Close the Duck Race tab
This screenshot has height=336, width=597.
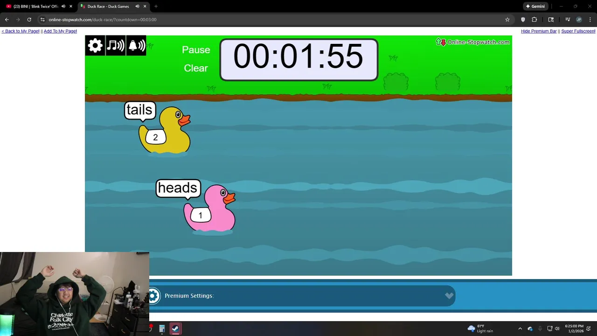click(x=145, y=7)
